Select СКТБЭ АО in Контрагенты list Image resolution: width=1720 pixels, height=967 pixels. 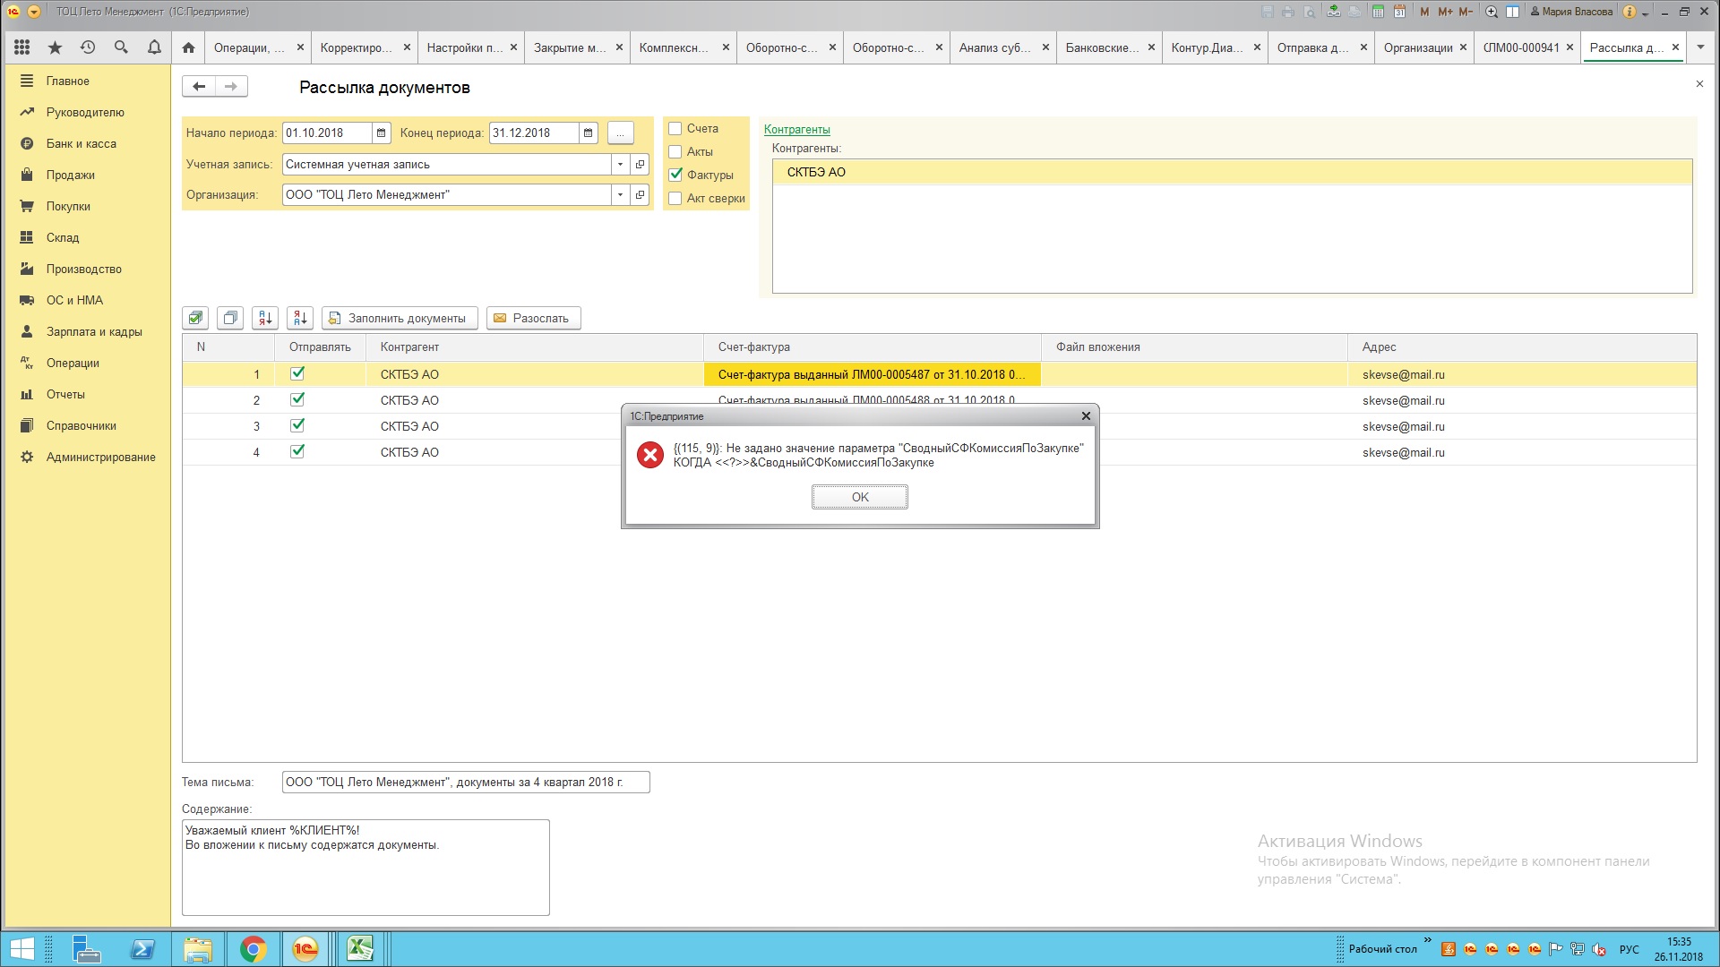[x=1232, y=172]
